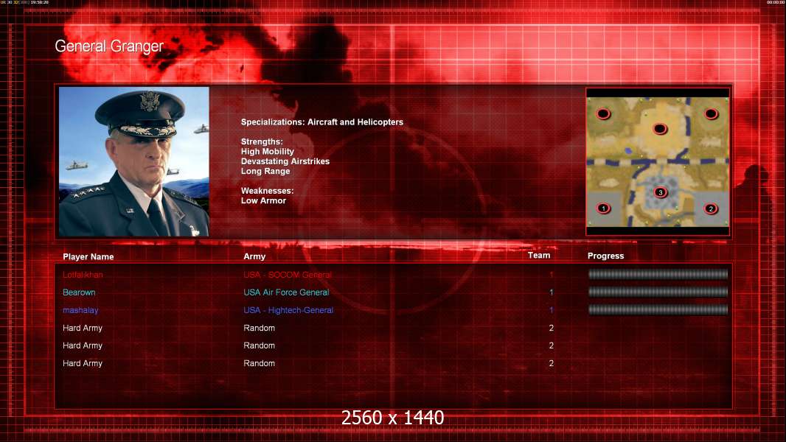
Task: Click the Low Armor weakness
Action: tap(263, 200)
